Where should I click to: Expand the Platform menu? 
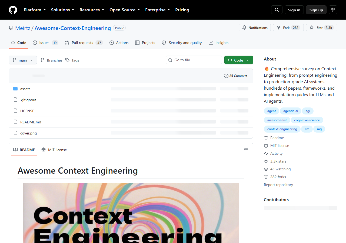point(35,10)
